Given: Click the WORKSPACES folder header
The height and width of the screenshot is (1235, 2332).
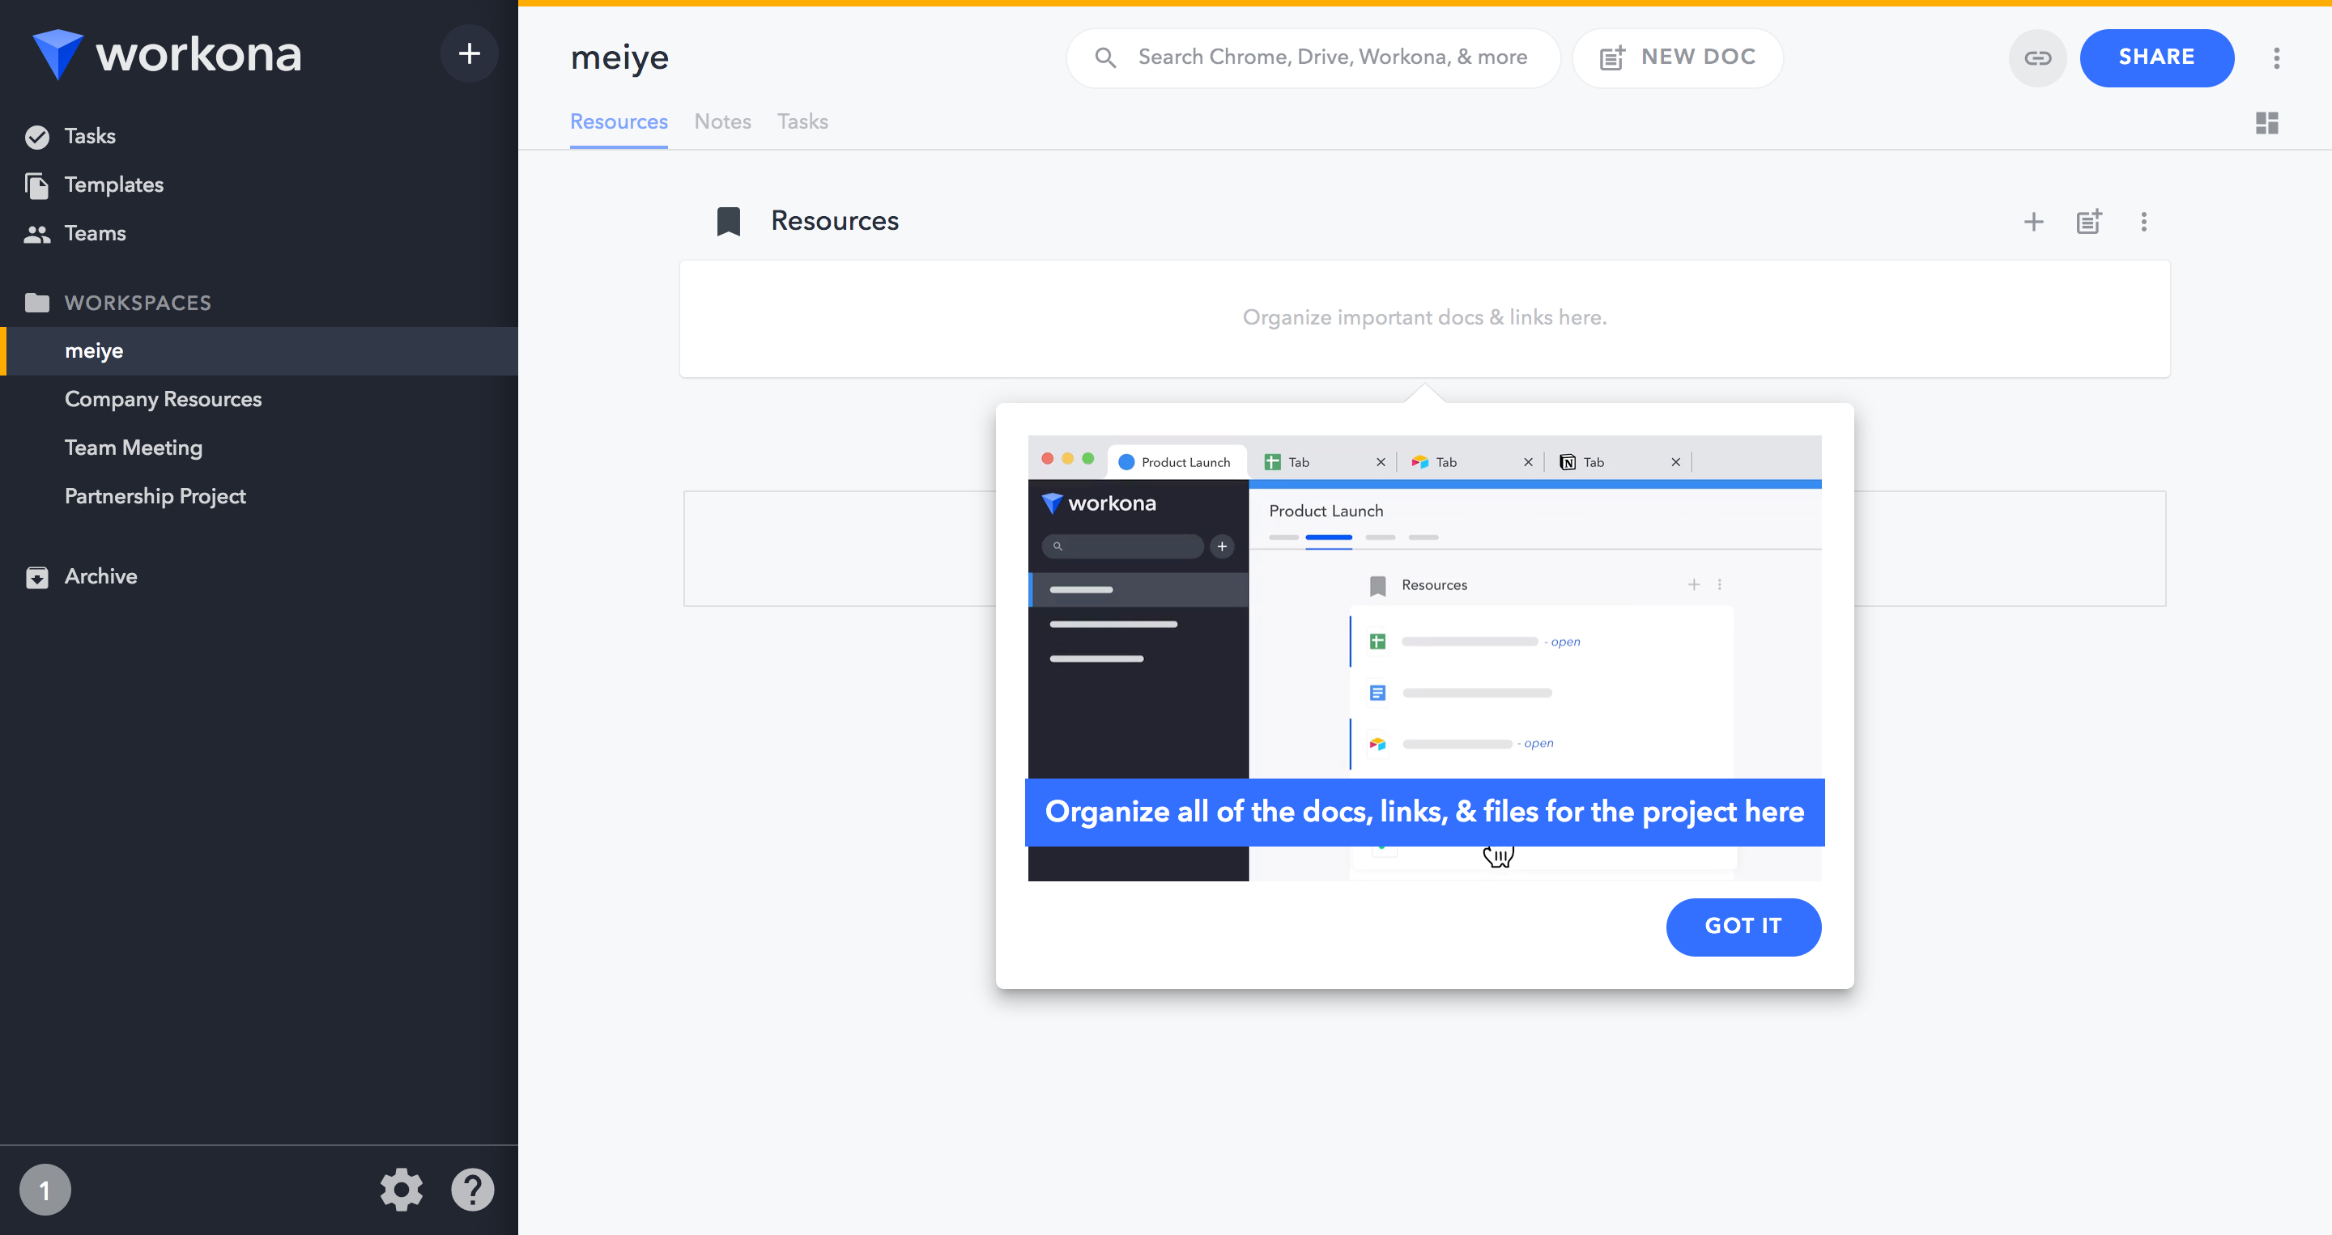Looking at the screenshot, I should (138, 302).
